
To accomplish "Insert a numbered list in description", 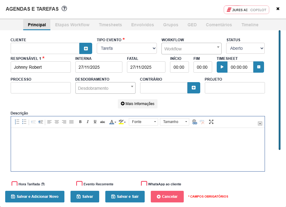I will [17, 122].
